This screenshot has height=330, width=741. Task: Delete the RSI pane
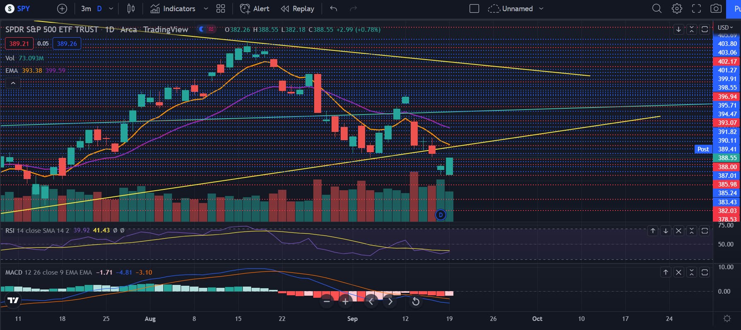(x=678, y=231)
